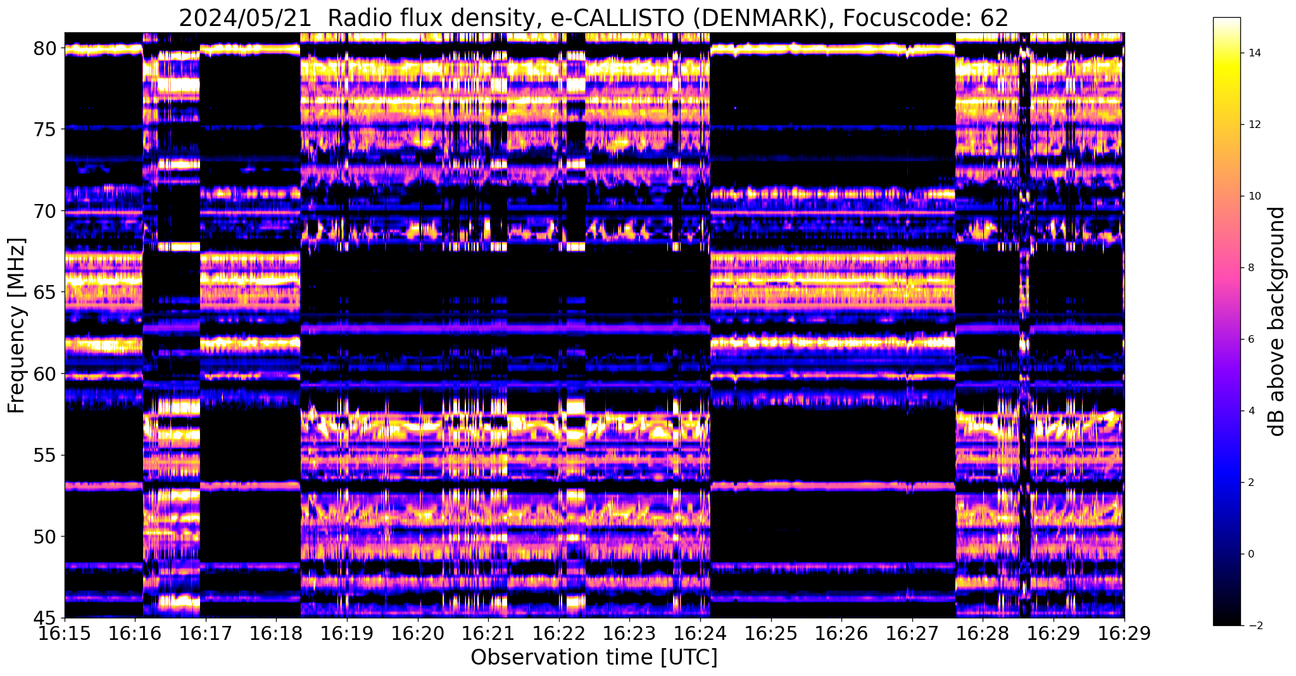Select the 16:27 time tick label

pos(912,634)
